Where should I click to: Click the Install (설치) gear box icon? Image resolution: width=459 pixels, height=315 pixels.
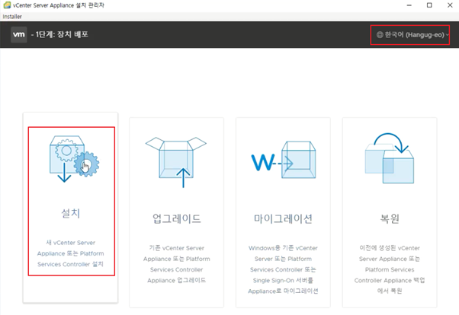(75, 159)
